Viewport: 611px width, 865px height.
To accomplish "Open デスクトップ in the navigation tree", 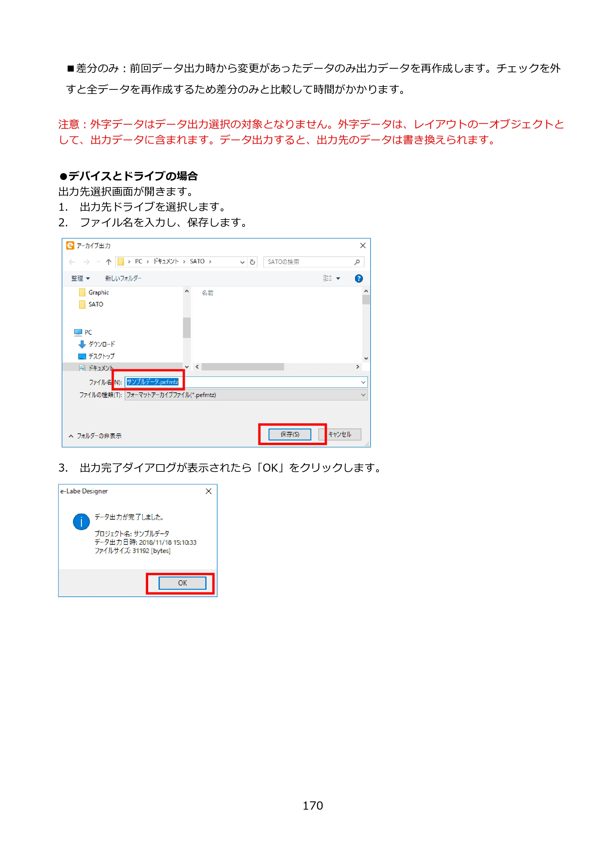I will click(x=96, y=356).
